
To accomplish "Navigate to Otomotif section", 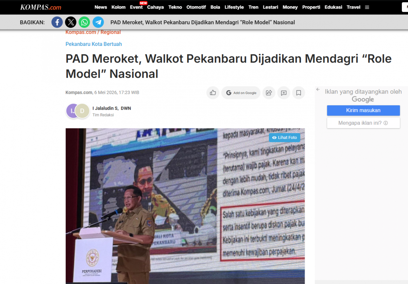I will click(x=196, y=7).
